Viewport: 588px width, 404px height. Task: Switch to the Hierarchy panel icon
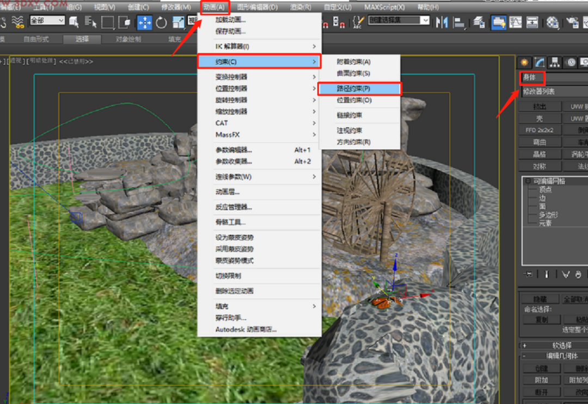pyautogui.click(x=555, y=63)
